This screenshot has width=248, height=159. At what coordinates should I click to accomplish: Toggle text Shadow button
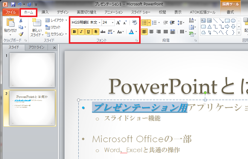tap(95, 32)
